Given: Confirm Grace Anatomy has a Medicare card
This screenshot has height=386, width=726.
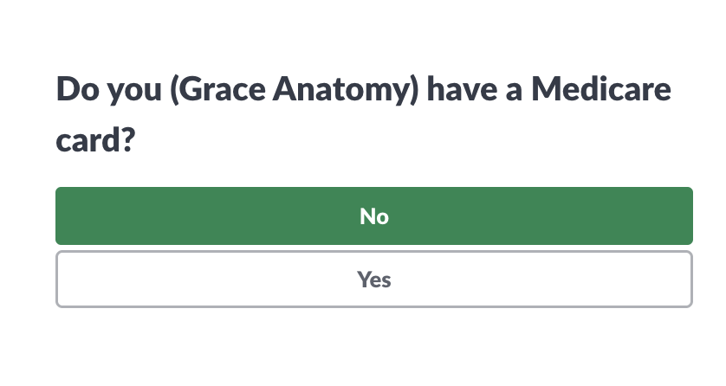Looking at the screenshot, I should click(373, 280).
